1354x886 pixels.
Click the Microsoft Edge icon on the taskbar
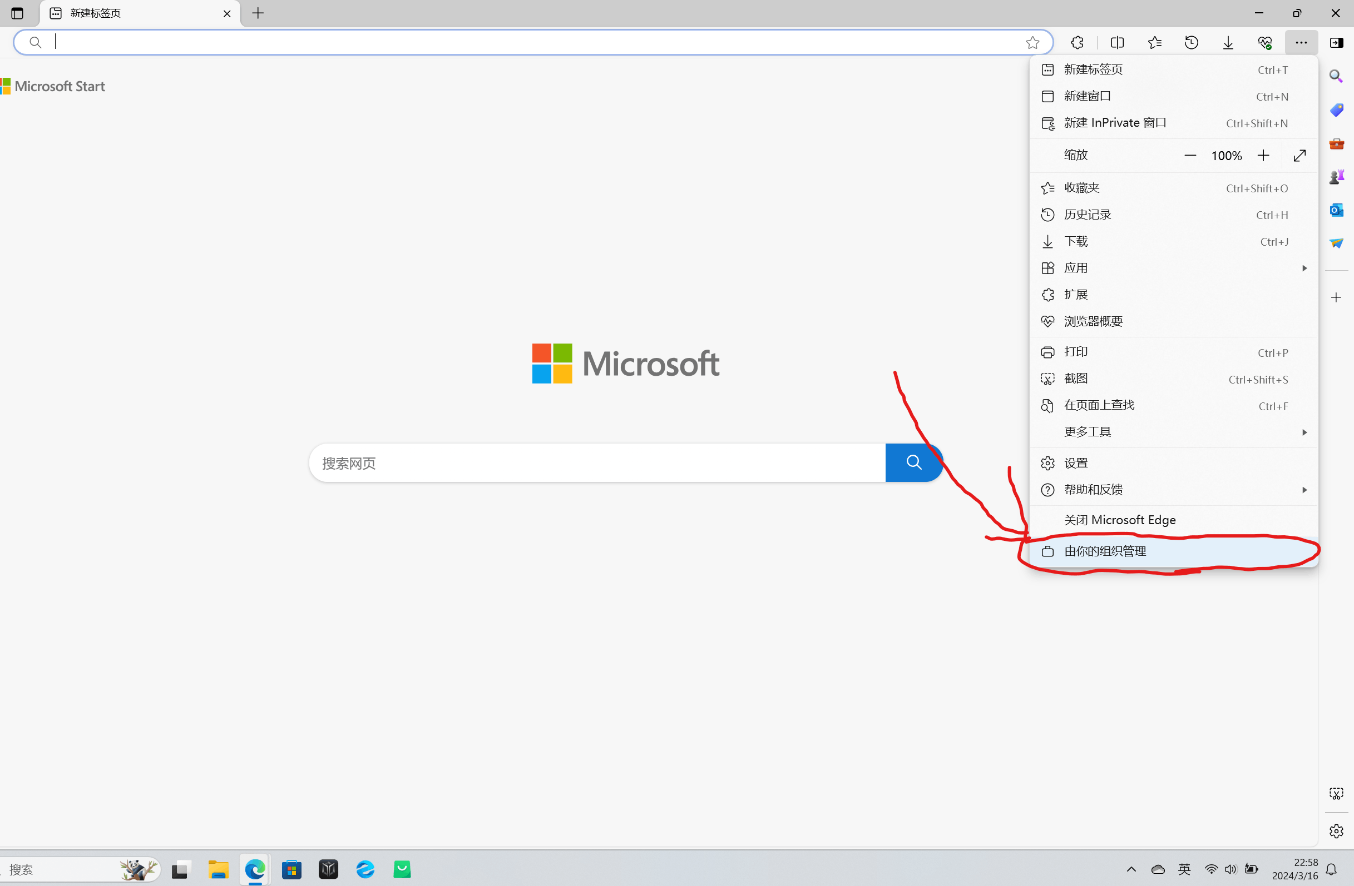point(255,869)
